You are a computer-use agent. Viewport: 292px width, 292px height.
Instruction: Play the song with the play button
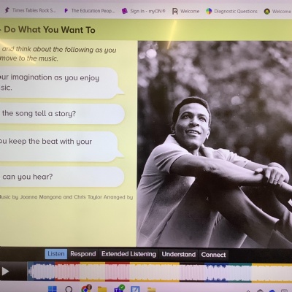[5, 272]
